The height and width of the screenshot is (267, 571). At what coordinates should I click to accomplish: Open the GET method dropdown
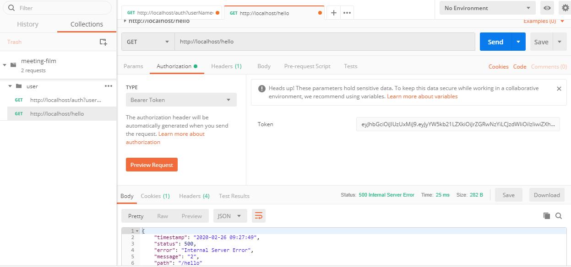tap(148, 42)
